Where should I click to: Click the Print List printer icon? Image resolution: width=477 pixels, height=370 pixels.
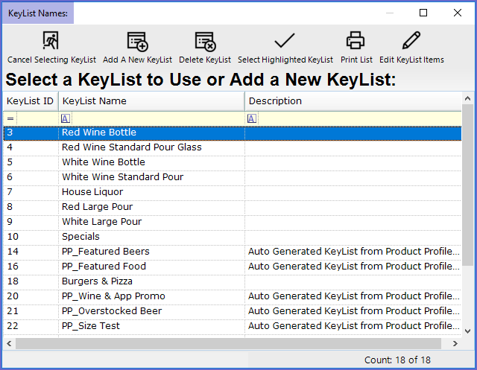356,41
